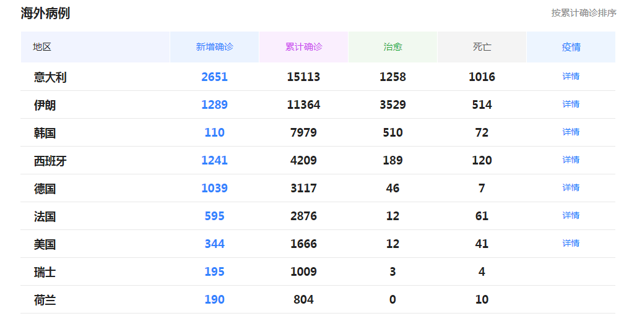
Task: Open 详情 link for 德国
Action: coord(571,187)
